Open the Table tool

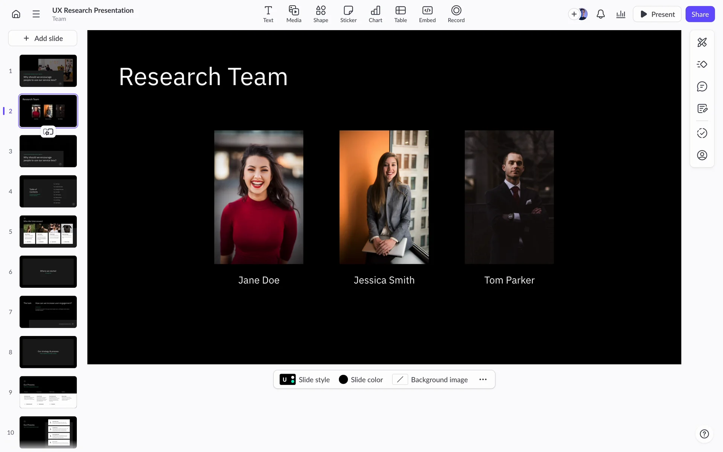click(400, 14)
